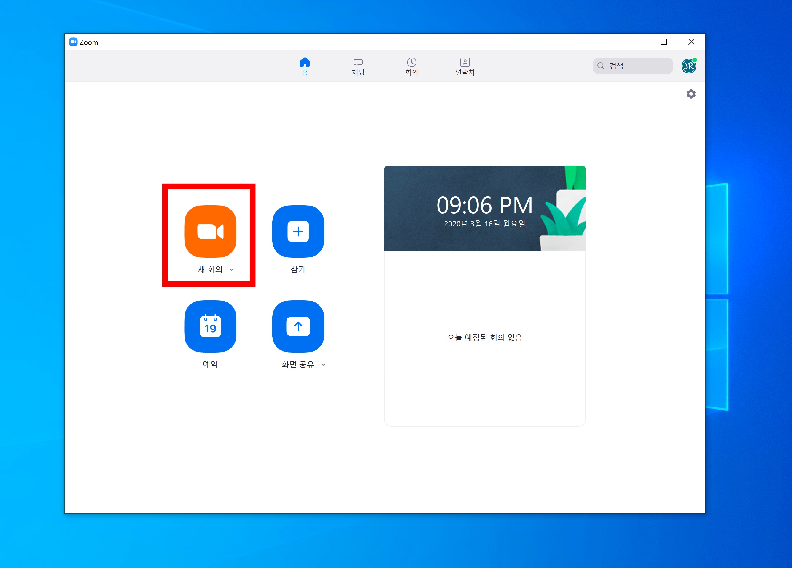
Task: Click the Share Screen (화면 공유) arrow icon
Action: [298, 326]
